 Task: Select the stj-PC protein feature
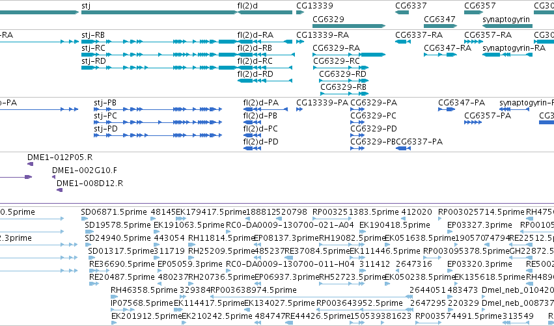(158, 122)
